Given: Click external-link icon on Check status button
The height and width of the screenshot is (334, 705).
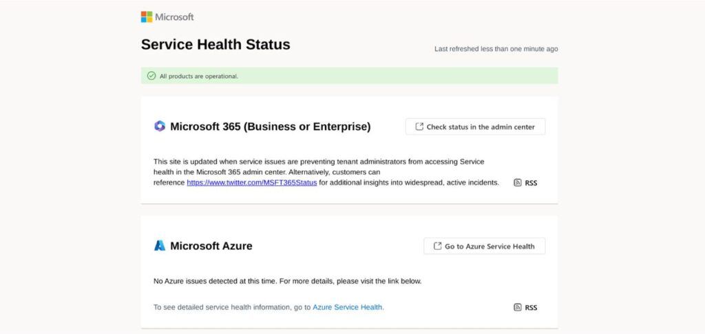Looking at the screenshot, I should click(x=419, y=127).
